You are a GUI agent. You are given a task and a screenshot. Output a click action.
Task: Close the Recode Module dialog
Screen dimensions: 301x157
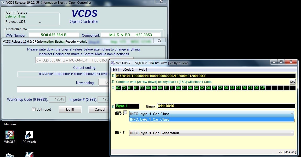(160, 40)
